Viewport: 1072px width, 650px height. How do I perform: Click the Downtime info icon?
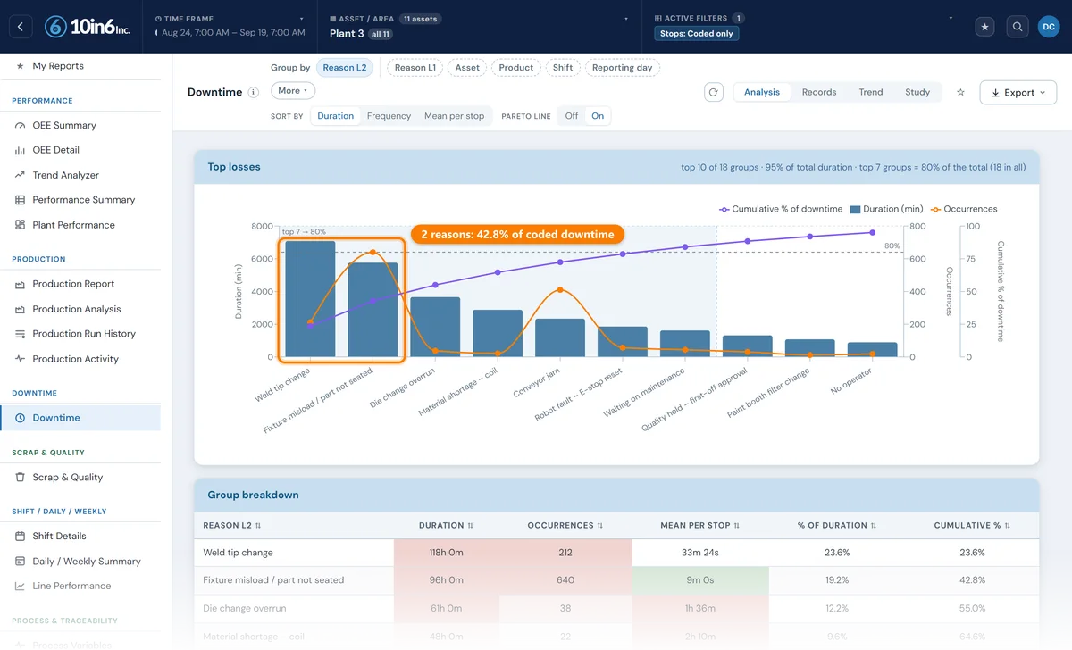[253, 92]
